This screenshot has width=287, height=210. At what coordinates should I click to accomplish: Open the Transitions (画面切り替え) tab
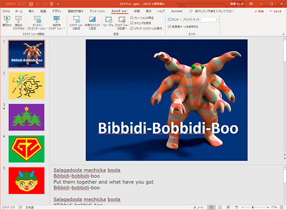click(x=75, y=11)
